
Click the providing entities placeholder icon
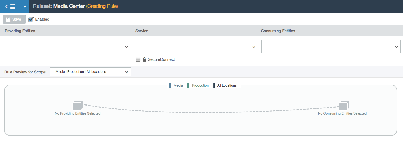tap(78, 105)
